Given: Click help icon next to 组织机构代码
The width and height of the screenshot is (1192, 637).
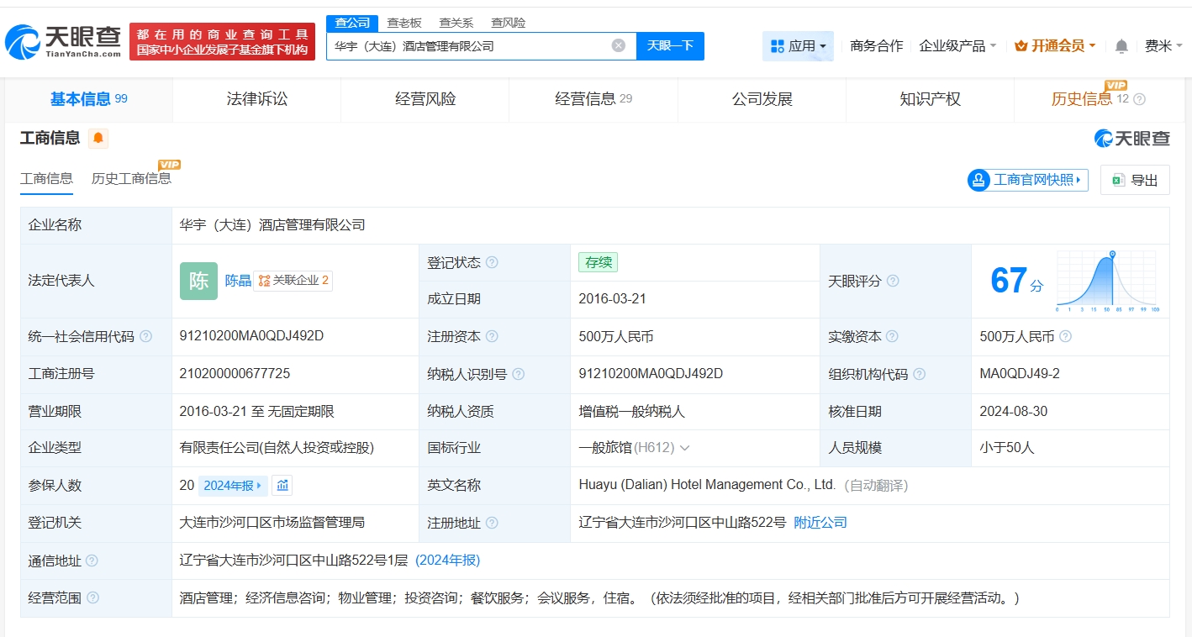Looking at the screenshot, I should coord(919,374).
